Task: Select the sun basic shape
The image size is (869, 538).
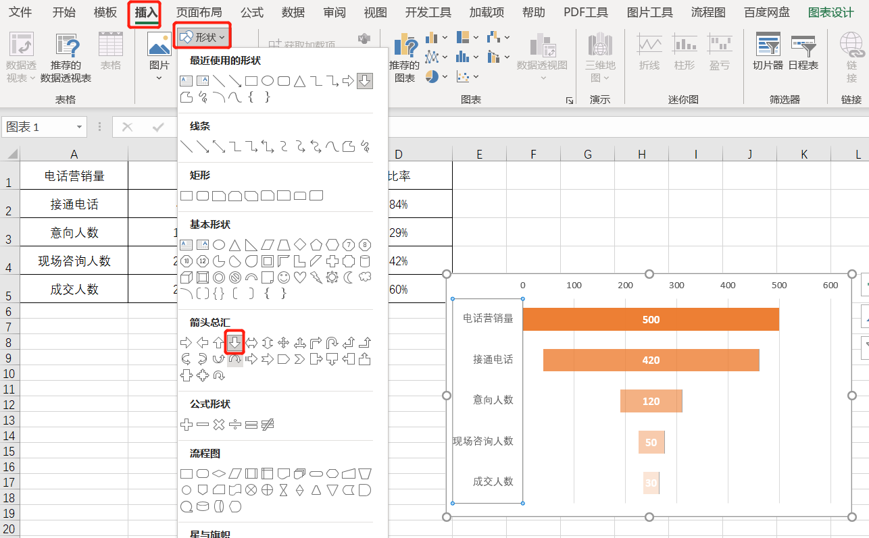Action: pyautogui.click(x=332, y=277)
